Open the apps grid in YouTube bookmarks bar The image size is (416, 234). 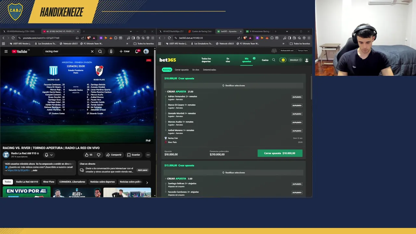[4, 44]
